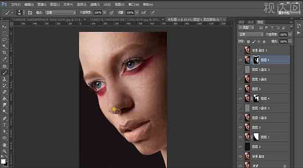Viewport: 303px width, 168px height.
Task: Select the Lasso tool
Action: [x=5, y=40]
